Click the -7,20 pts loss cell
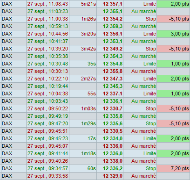190x180 pixels. [x=173, y=168]
